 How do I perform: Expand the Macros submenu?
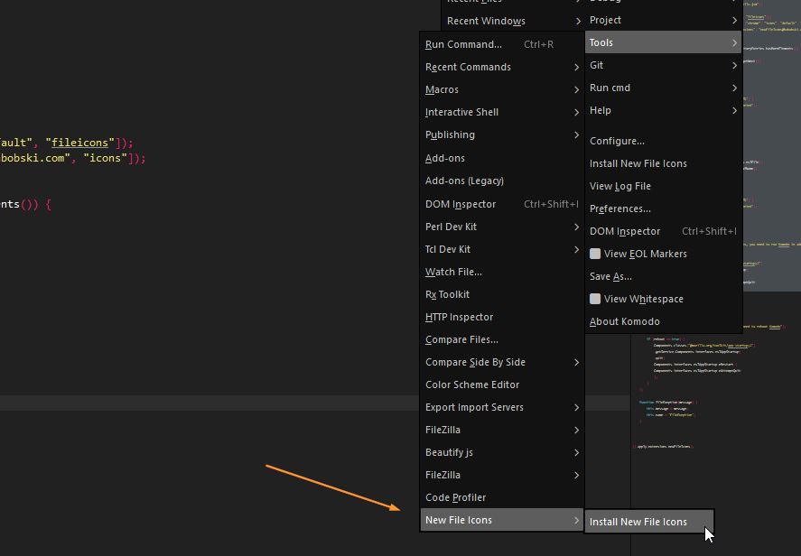[x=502, y=89]
